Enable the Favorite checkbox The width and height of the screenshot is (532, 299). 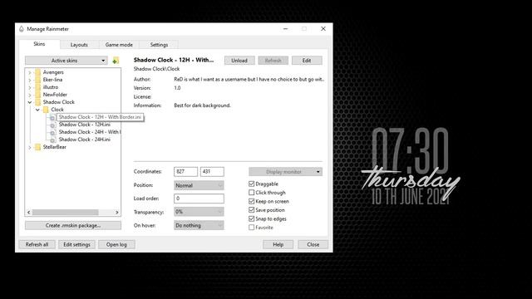(251, 228)
